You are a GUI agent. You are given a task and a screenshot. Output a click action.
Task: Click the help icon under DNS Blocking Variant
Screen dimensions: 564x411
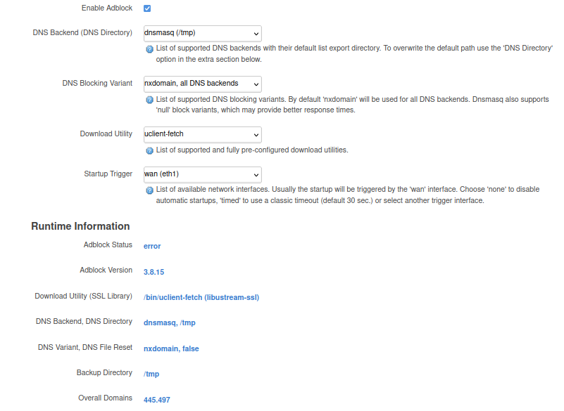[x=150, y=100]
